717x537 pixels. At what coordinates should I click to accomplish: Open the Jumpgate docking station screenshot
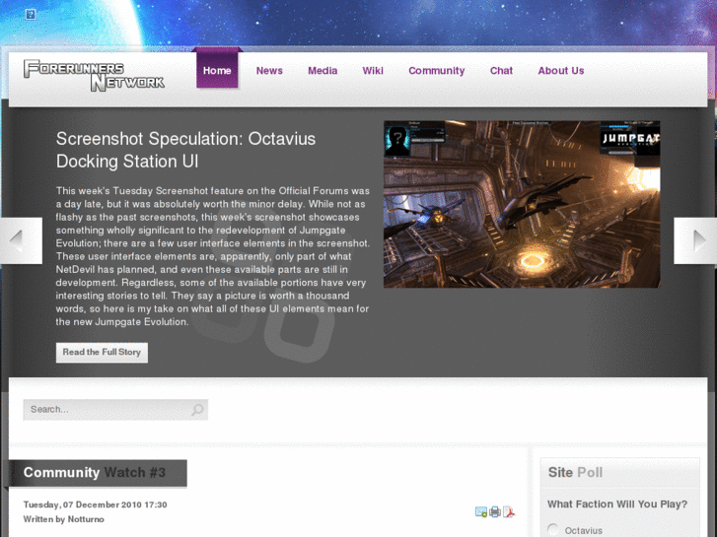[522, 204]
